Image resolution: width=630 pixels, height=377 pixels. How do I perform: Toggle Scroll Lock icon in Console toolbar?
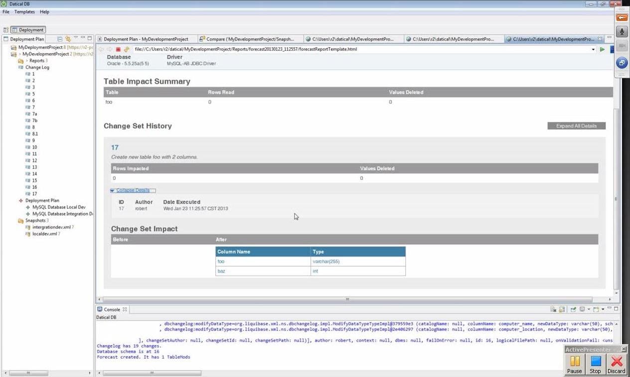(562, 309)
